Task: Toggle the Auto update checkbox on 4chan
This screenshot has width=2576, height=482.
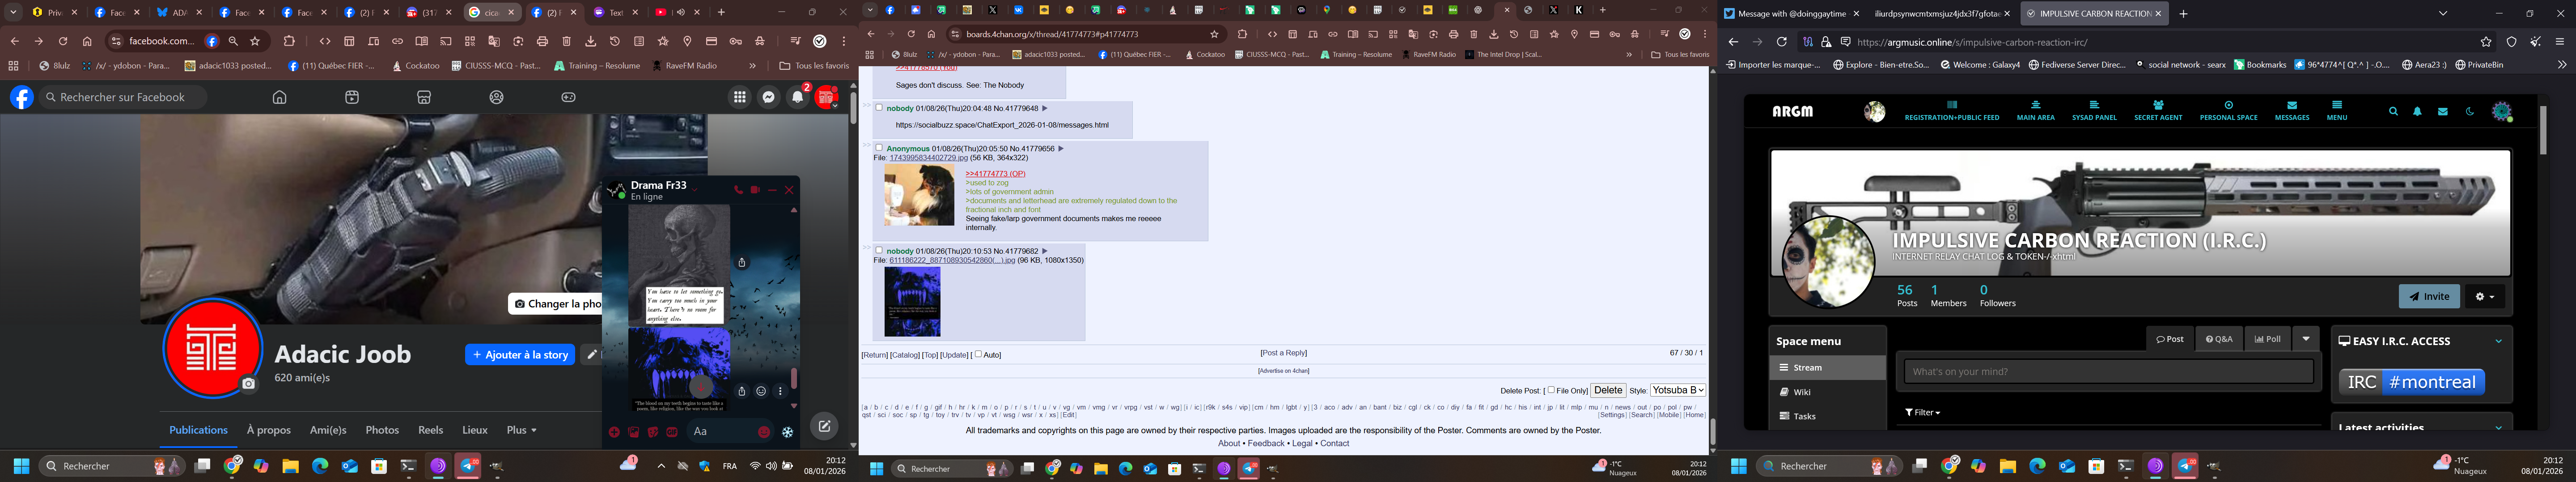Action: (978, 354)
